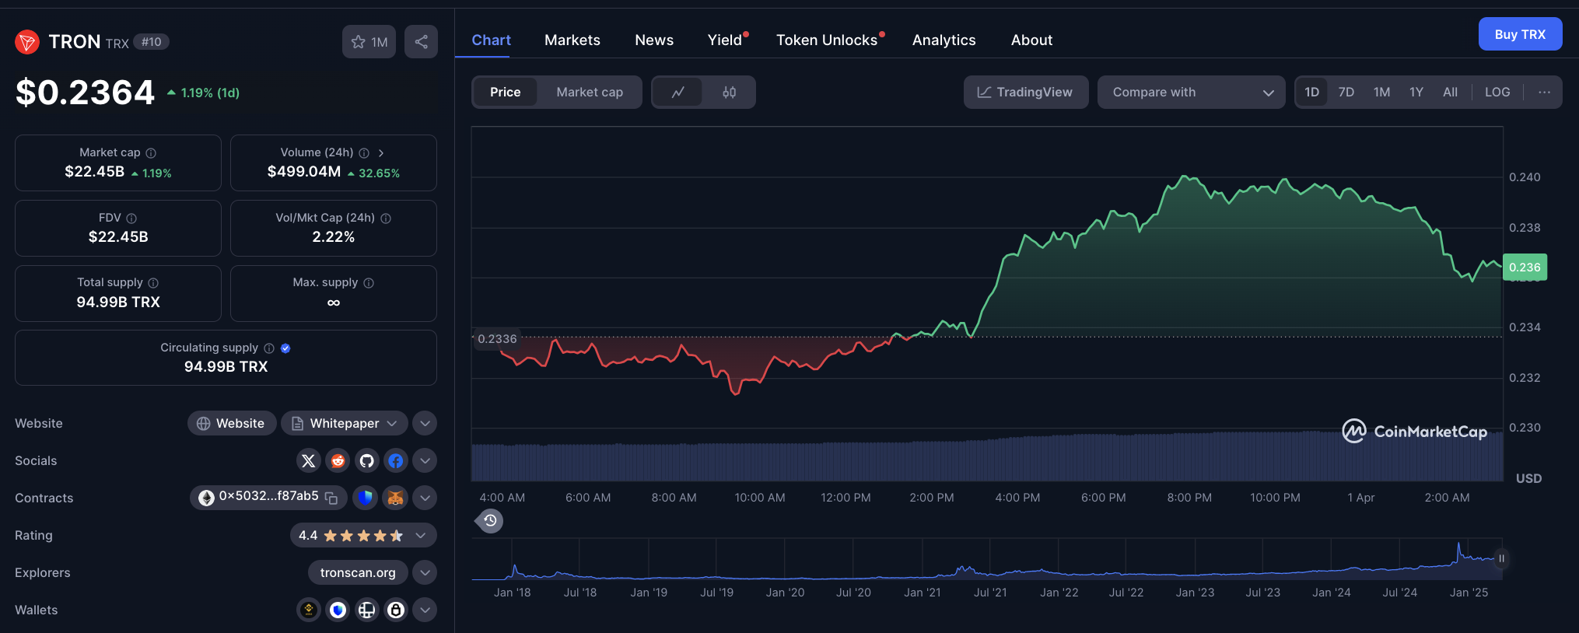Switch to candlestick chart view
1579x633 pixels.
point(729,93)
